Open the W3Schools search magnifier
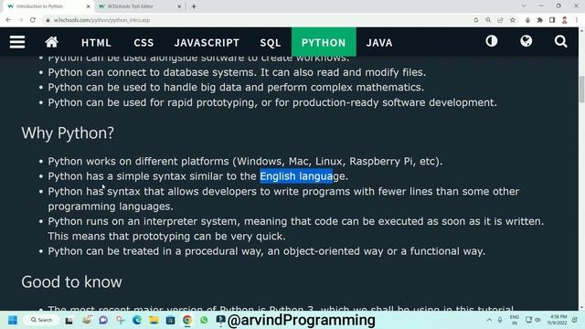 (x=560, y=41)
